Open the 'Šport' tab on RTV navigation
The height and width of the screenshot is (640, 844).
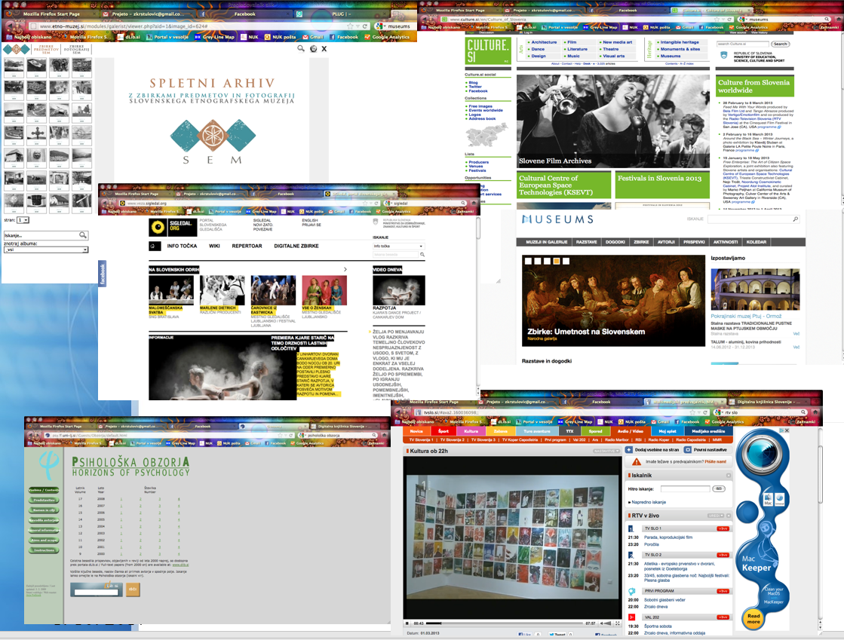pyautogui.click(x=443, y=431)
